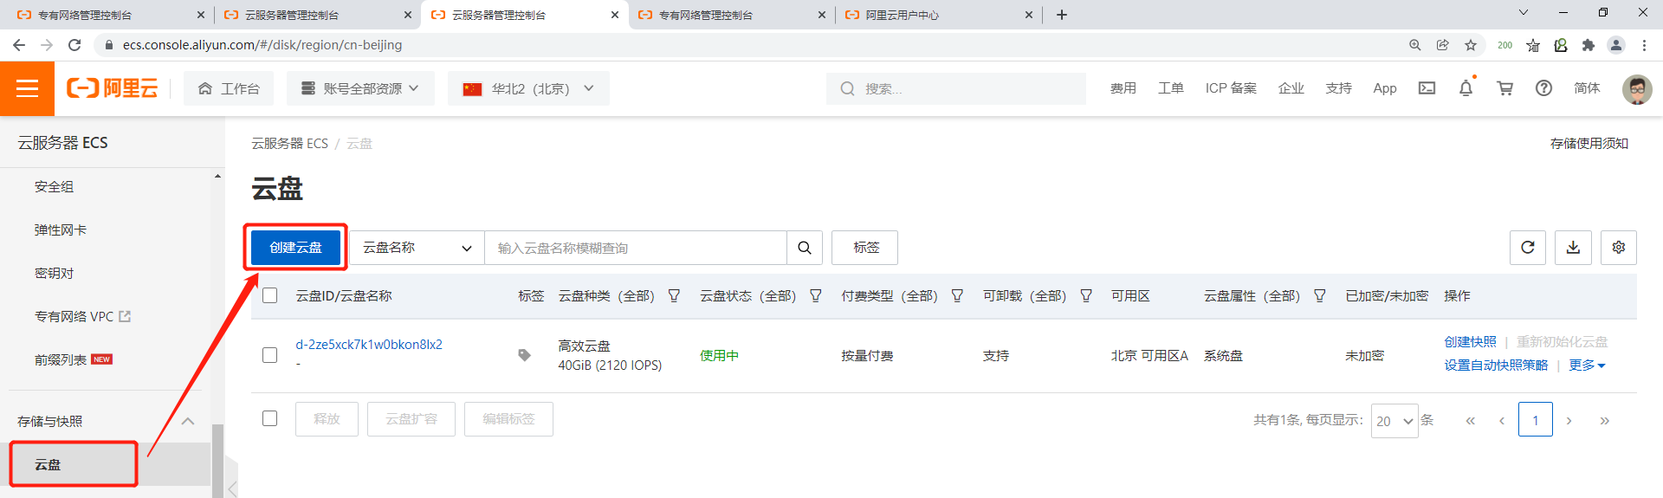
Task: Export the disk list with download icon
Action: 1573,248
